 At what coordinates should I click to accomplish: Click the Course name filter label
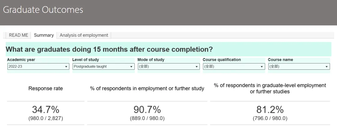(281, 60)
